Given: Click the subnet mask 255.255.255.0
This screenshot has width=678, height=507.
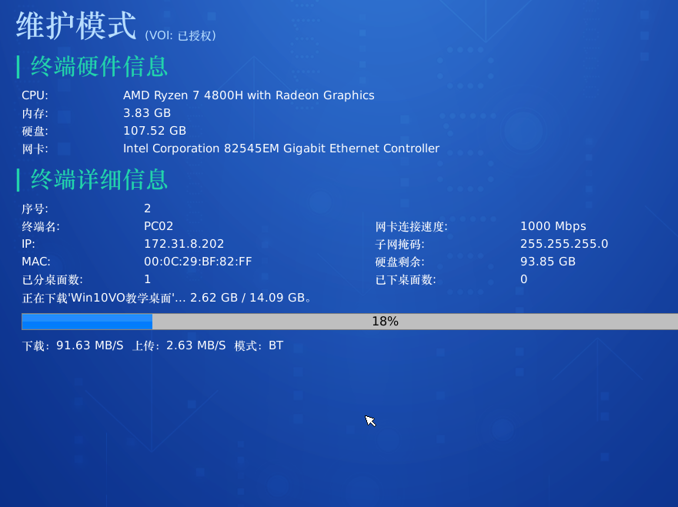Looking at the screenshot, I should (564, 244).
